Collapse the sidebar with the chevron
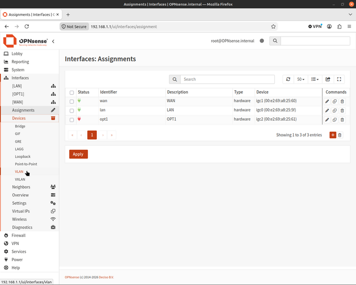The image size is (356, 285). (53, 41)
